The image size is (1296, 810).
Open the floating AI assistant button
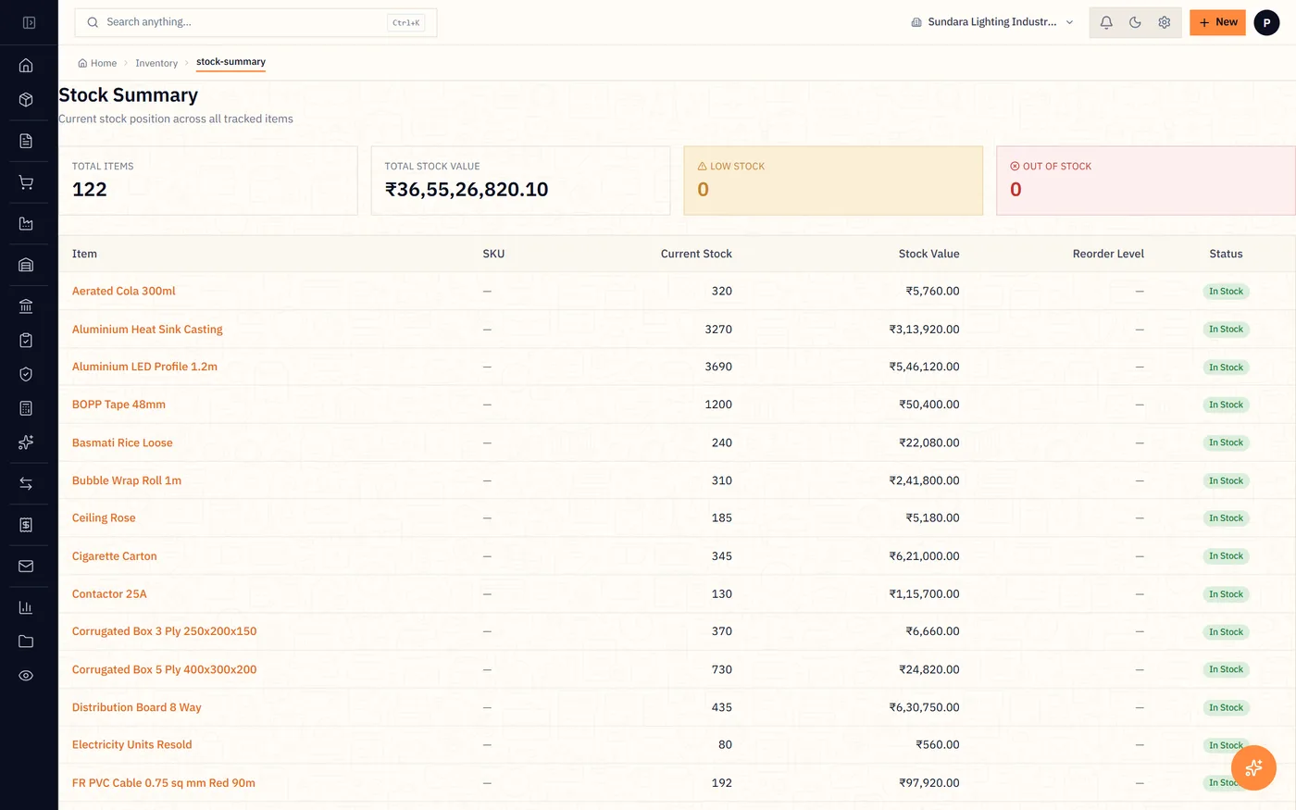click(x=1253, y=767)
